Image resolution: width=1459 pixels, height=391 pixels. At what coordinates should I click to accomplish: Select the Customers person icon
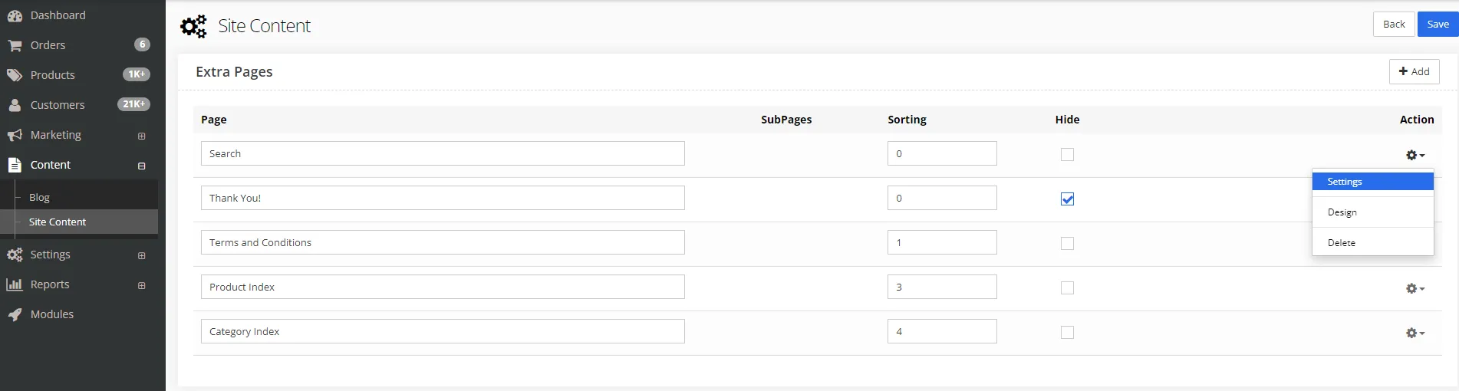click(x=15, y=105)
